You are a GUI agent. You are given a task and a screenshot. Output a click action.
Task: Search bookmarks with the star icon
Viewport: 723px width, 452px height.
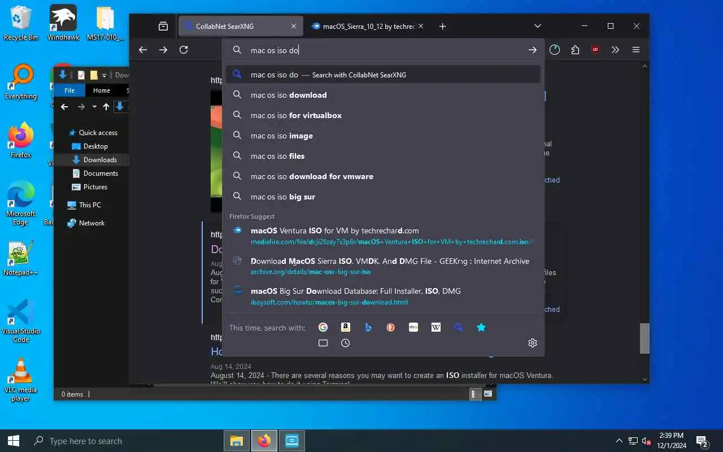coord(481,327)
